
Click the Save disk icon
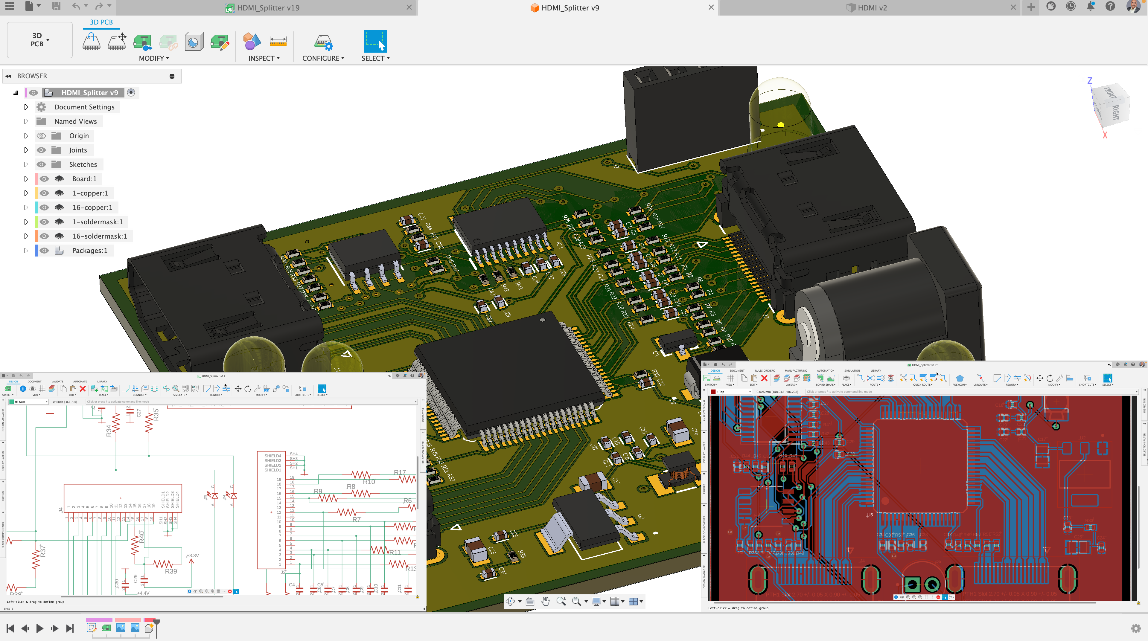point(56,6)
